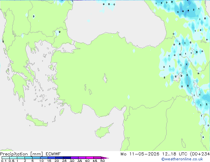Click the '10' legend scale label
The image size is (210, 162).
coord(41,161)
